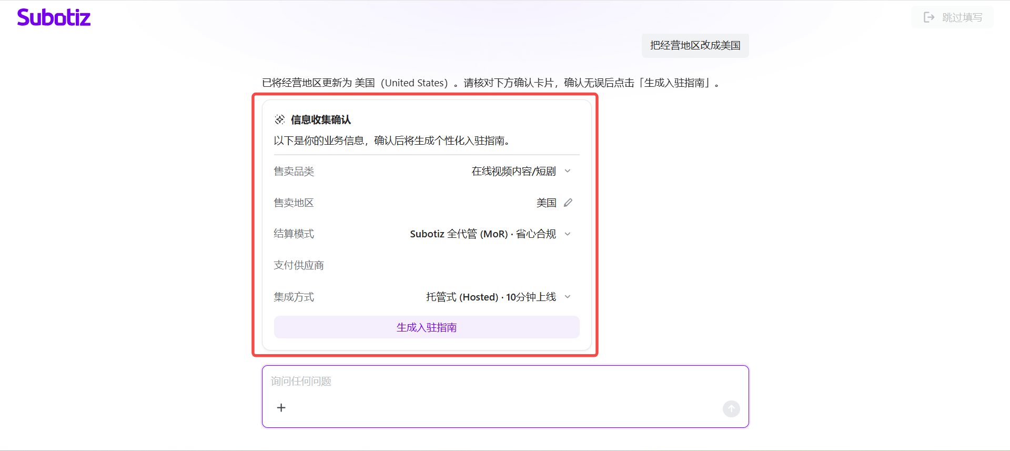Click the 跳过填写 button text
This screenshot has width=1010, height=451.
[x=962, y=17]
